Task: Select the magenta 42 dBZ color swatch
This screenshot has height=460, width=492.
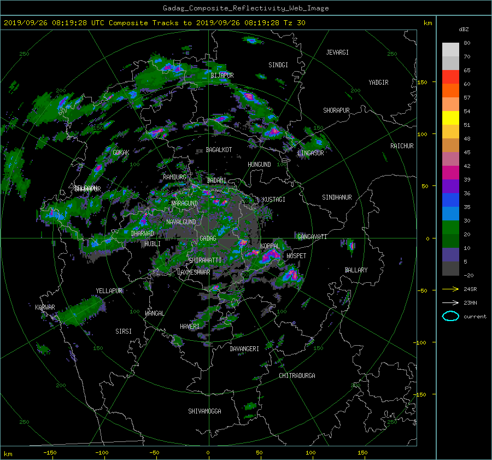Action: pos(450,172)
